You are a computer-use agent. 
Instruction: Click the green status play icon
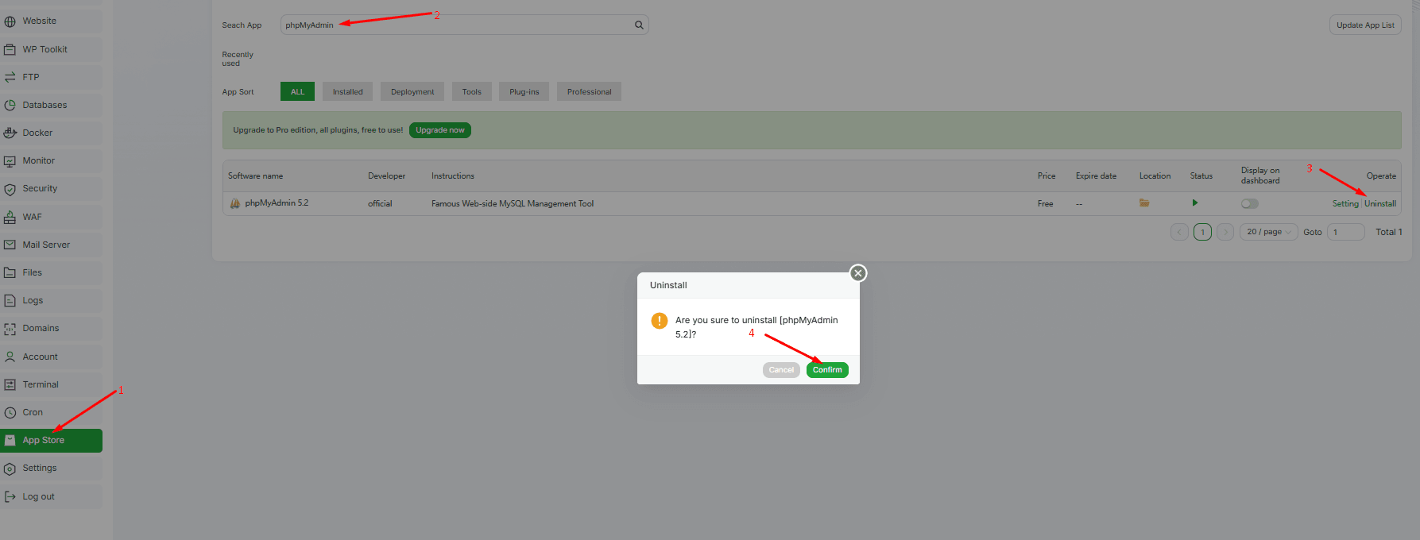(x=1194, y=203)
